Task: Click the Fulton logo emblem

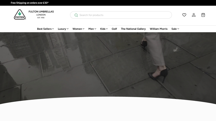Action: (20, 15)
